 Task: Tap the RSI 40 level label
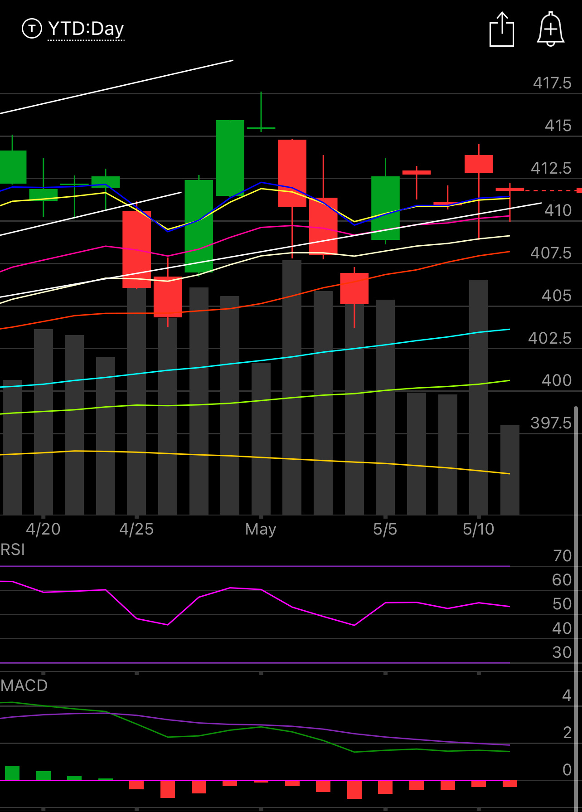[x=562, y=628]
